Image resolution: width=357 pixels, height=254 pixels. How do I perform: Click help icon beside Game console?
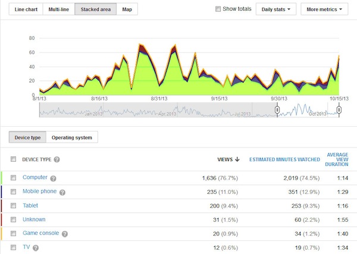tap(63, 233)
